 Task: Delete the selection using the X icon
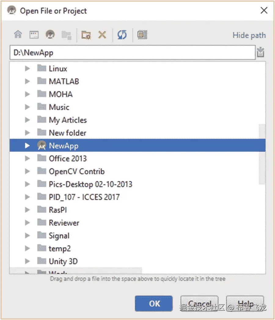coord(102,35)
